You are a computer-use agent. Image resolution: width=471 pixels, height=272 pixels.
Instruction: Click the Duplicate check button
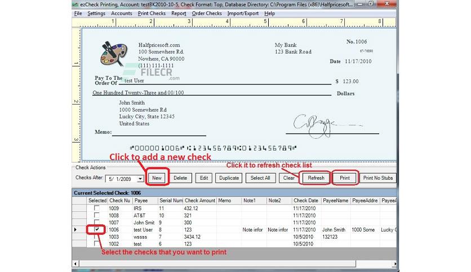229,178
